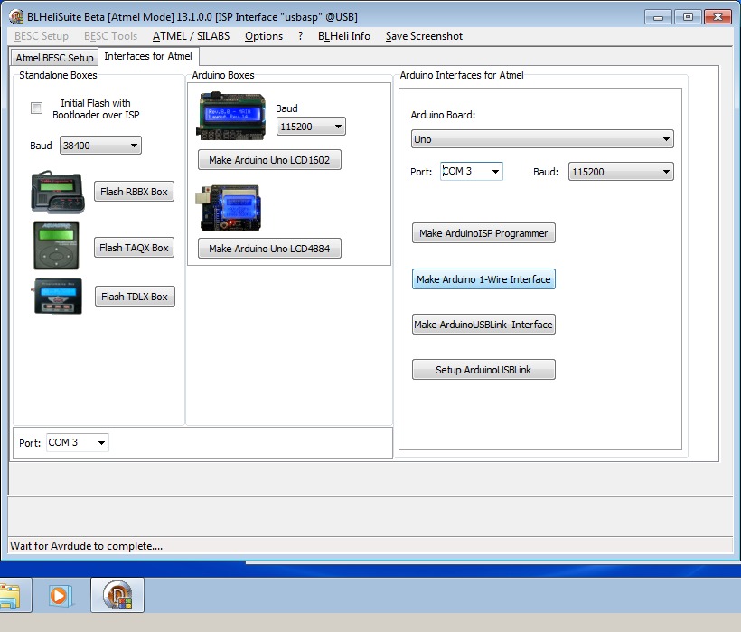The image size is (741, 632).
Task: Open the Standalone Boxes Baud 38400 dropdown
Action: 100,146
